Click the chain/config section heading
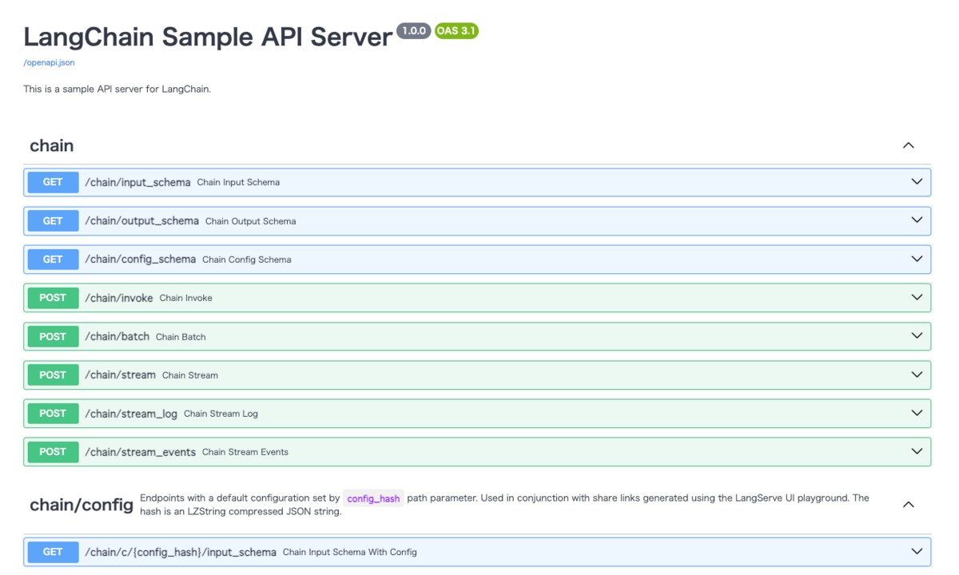Image resolution: width=959 pixels, height=575 pixels. coord(82,505)
